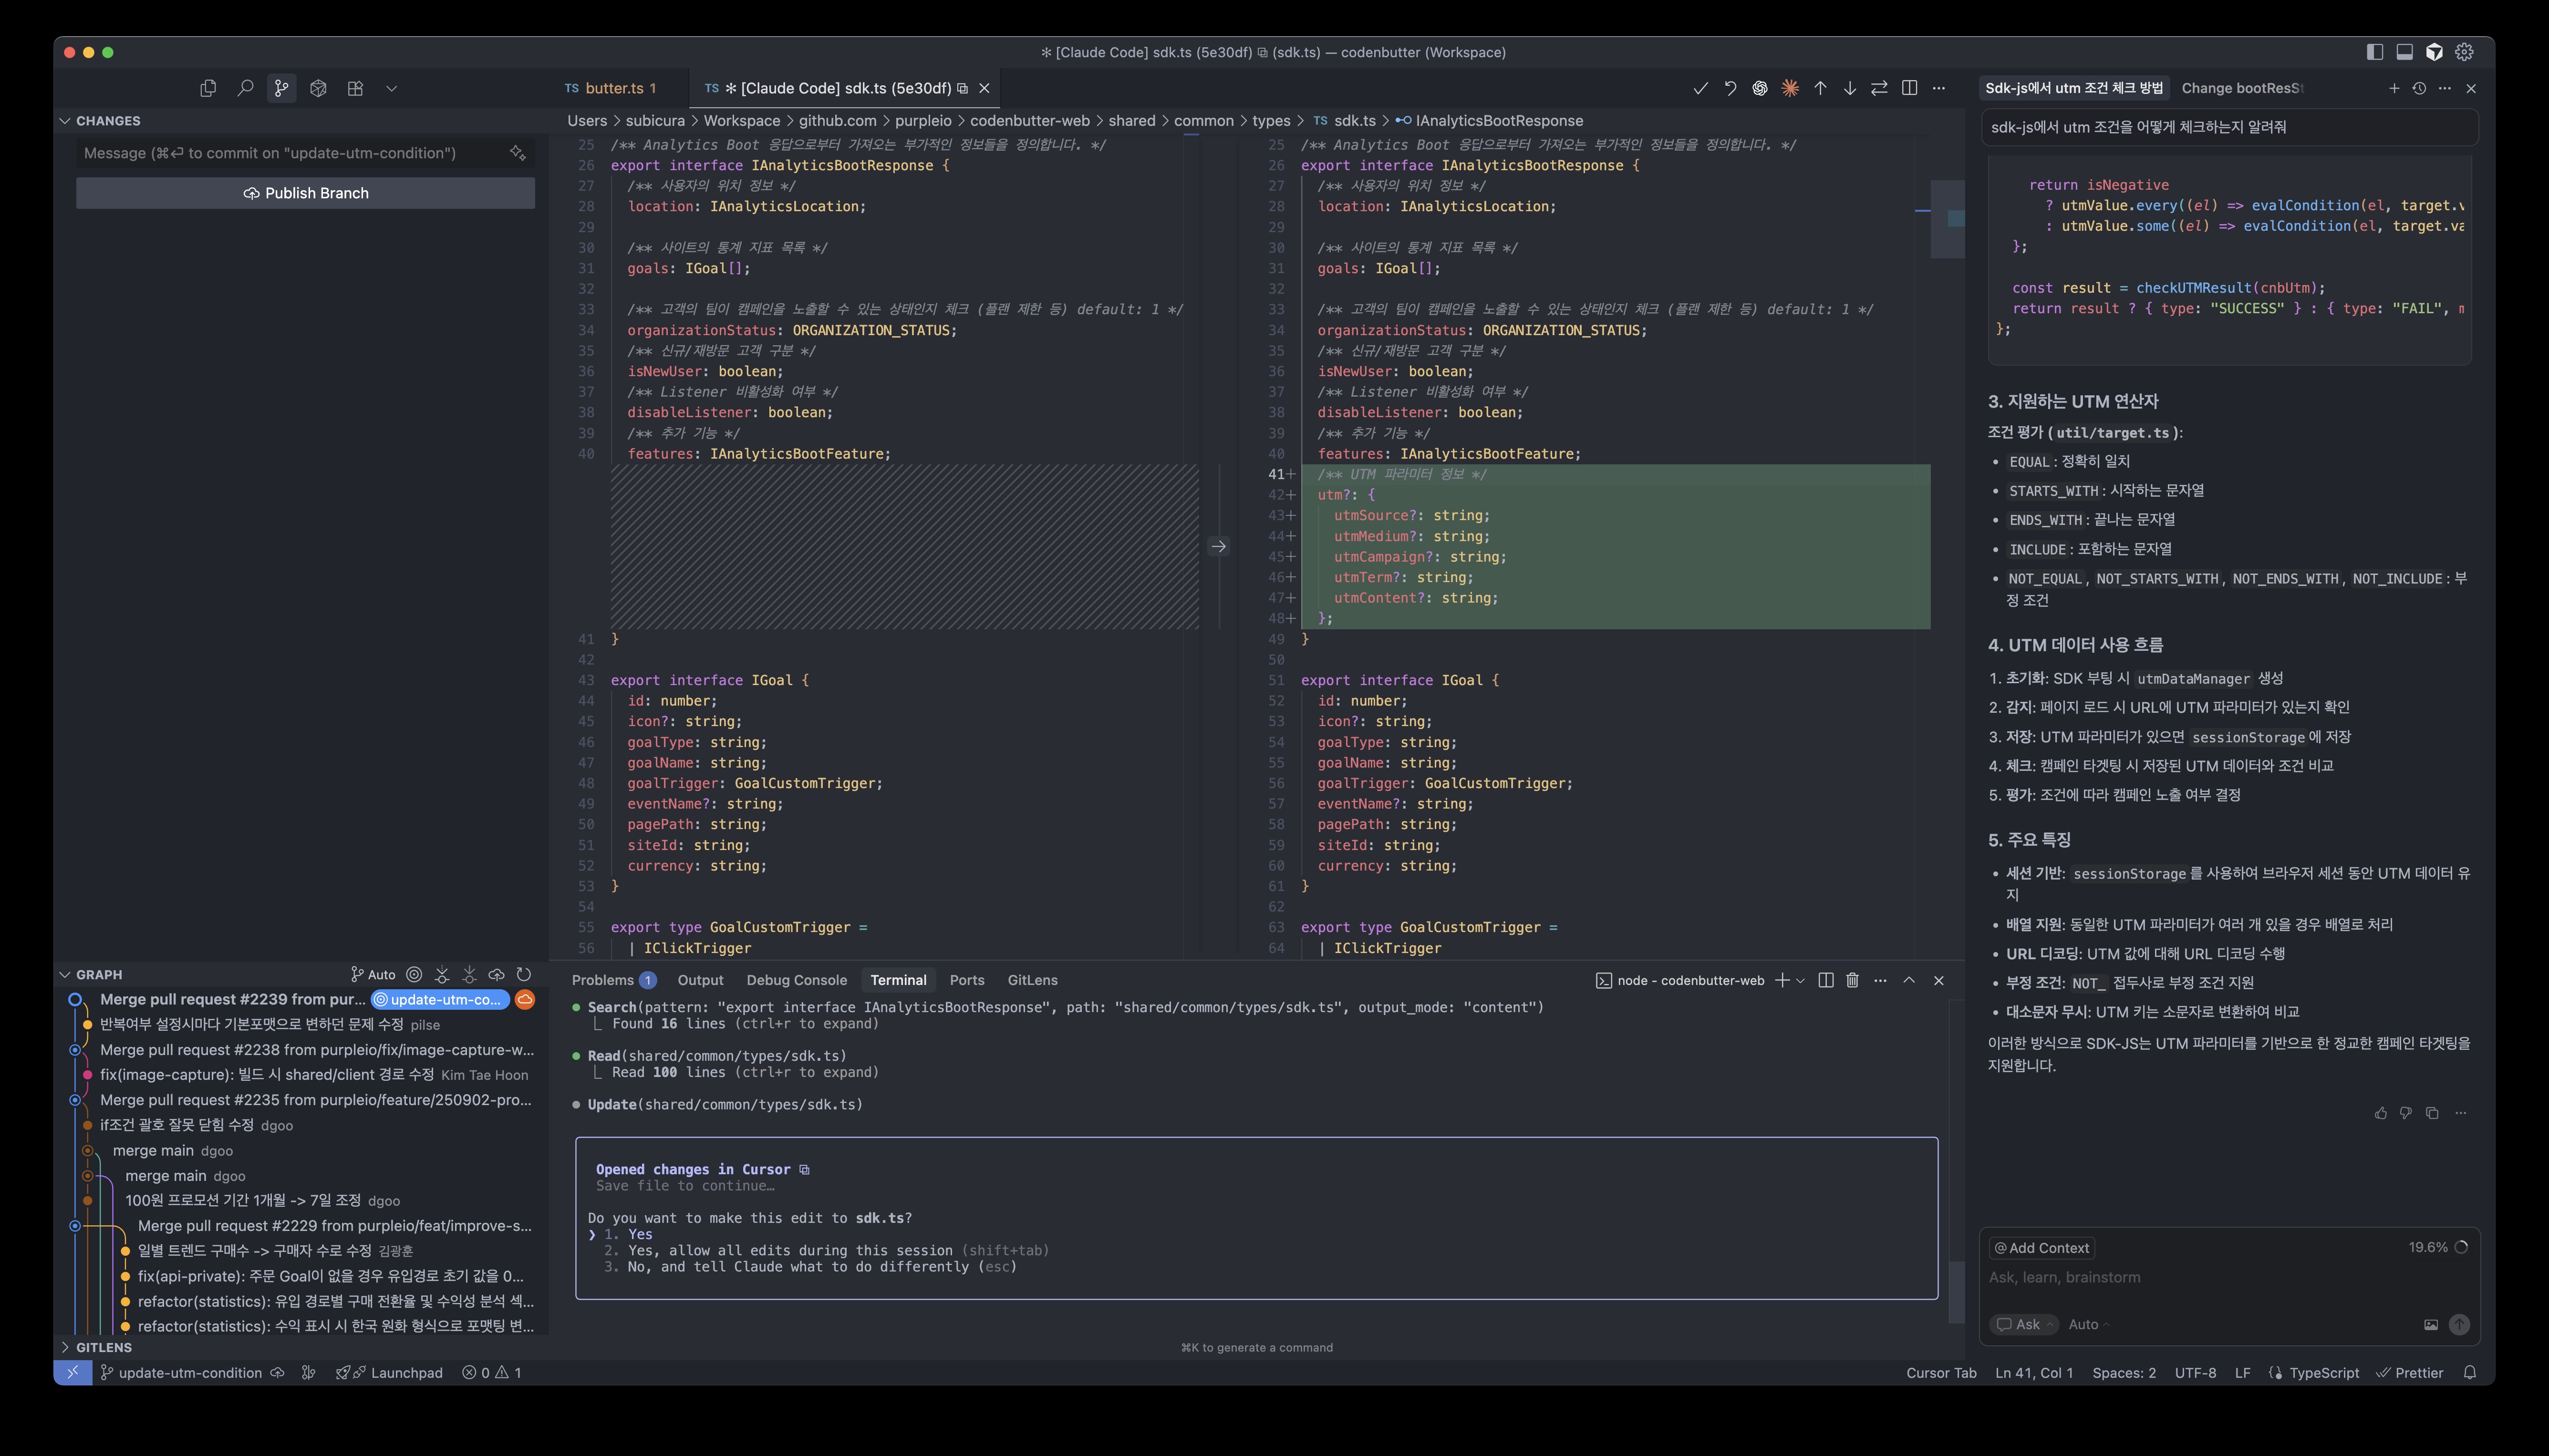Create new terminal with plus icon
Screen dimensions: 2549x1456
(x=1782, y=980)
